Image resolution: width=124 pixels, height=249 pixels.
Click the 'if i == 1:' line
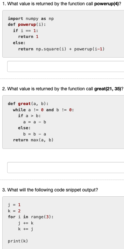pyautogui.click(x=26, y=31)
